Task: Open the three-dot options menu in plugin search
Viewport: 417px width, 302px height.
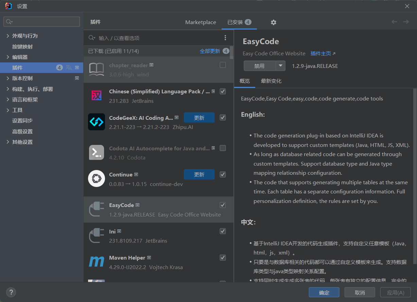Action: pyautogui.click(x=225, y=38)
